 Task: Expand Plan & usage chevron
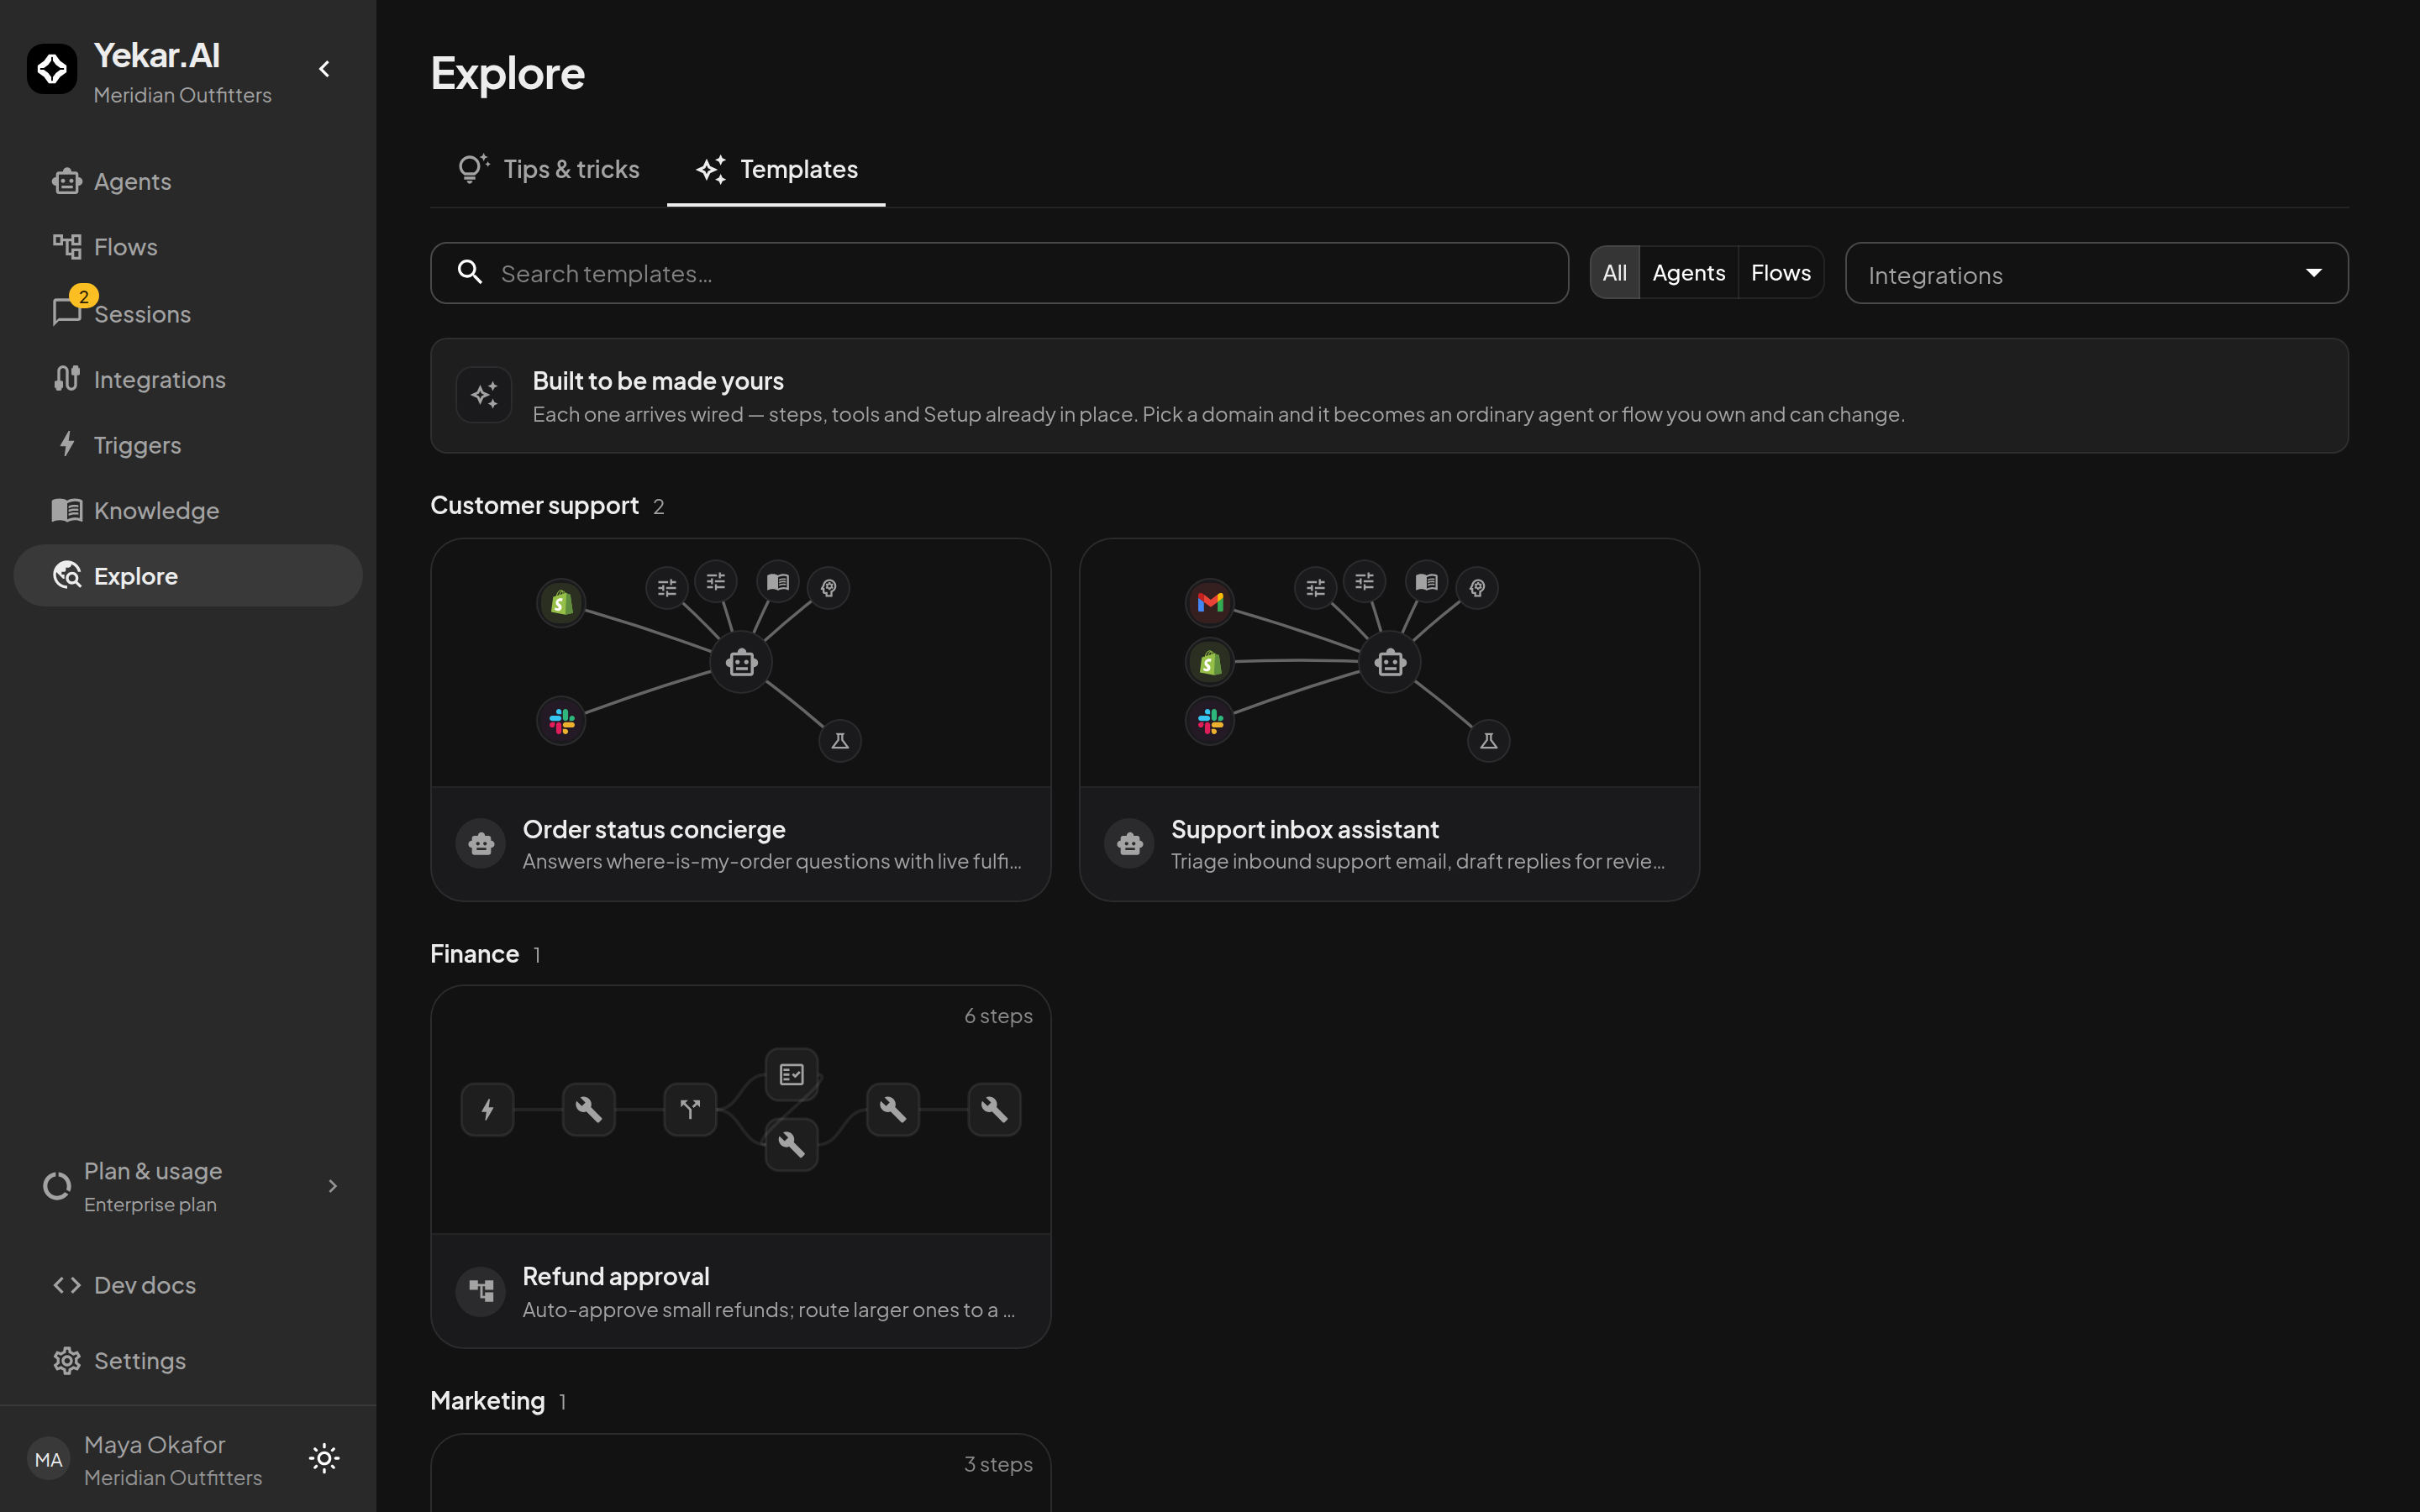pyautogui.click(x=333, y=1186)
